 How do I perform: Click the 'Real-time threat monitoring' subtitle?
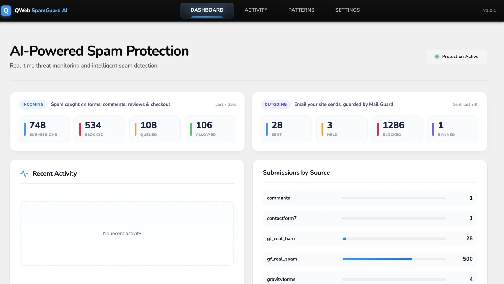[x=83, y=66]
